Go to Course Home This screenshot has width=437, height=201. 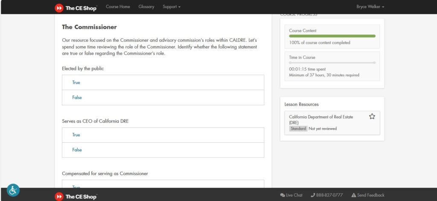click(x=118, y=7)
